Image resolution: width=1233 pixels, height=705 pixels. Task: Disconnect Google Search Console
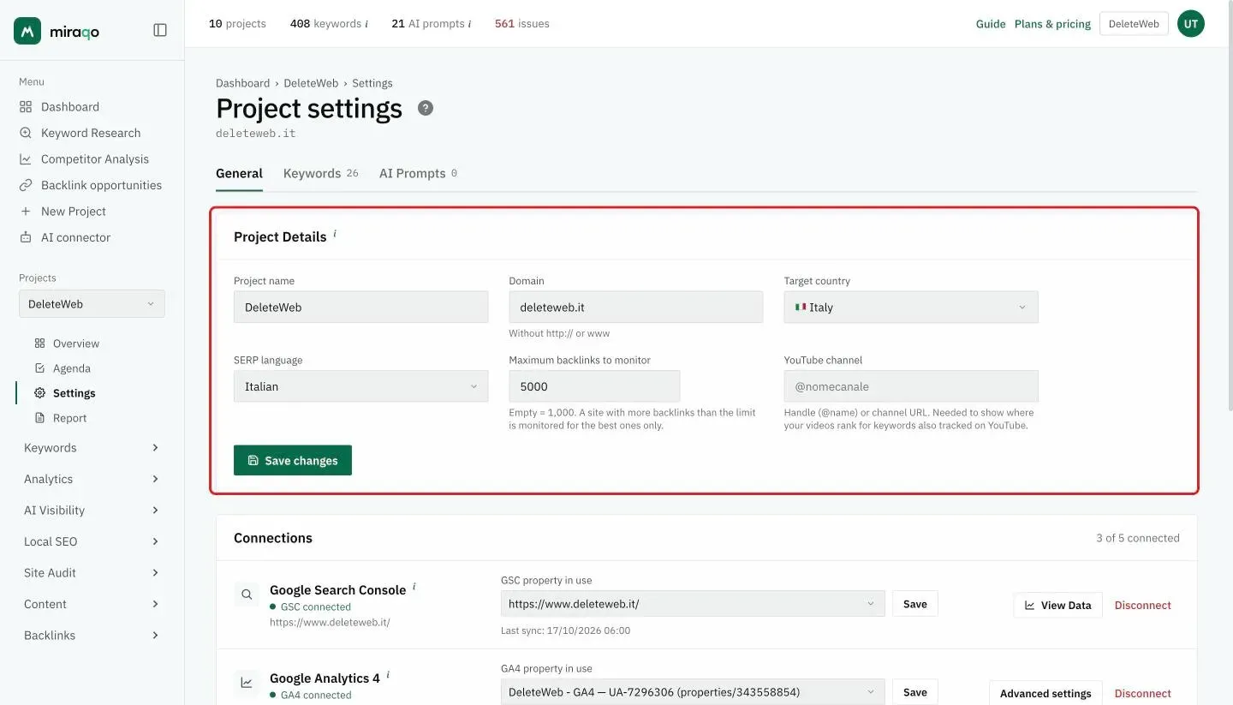1142,605
